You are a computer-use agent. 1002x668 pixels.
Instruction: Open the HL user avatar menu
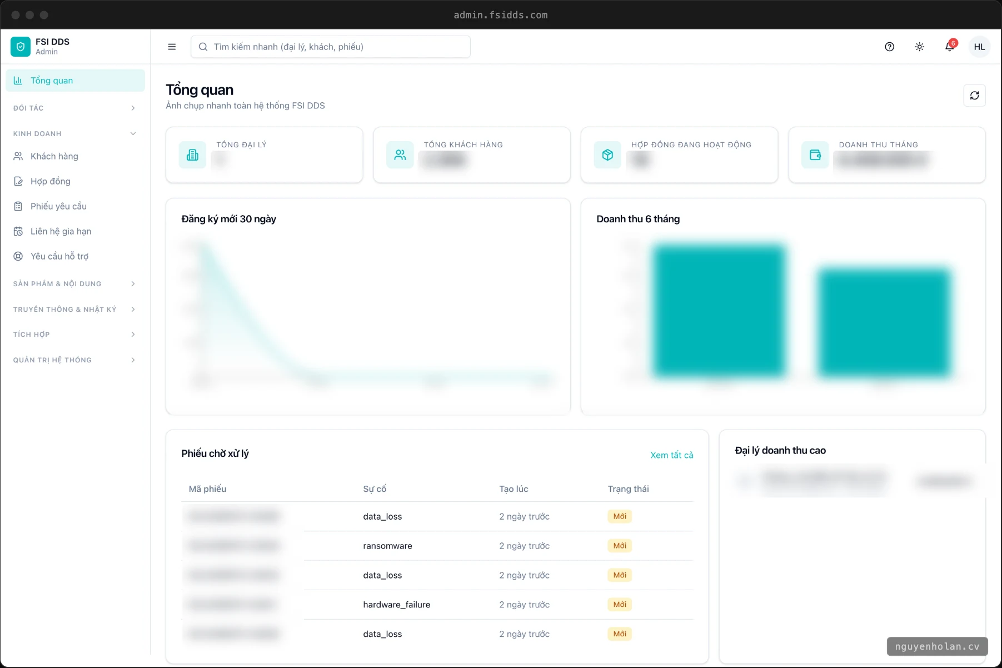pos(979,47)
